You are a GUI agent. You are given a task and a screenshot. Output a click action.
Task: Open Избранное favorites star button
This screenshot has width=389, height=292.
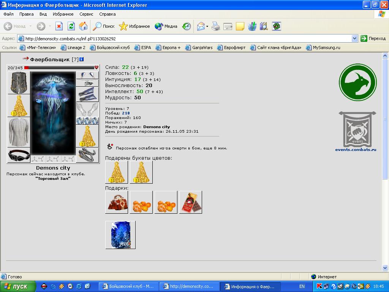point(134,26)
